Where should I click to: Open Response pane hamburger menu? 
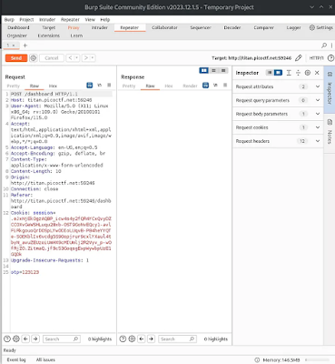(x=225, y=86)
